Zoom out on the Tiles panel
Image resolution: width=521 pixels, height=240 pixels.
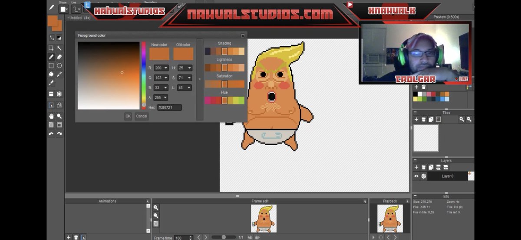469,119
